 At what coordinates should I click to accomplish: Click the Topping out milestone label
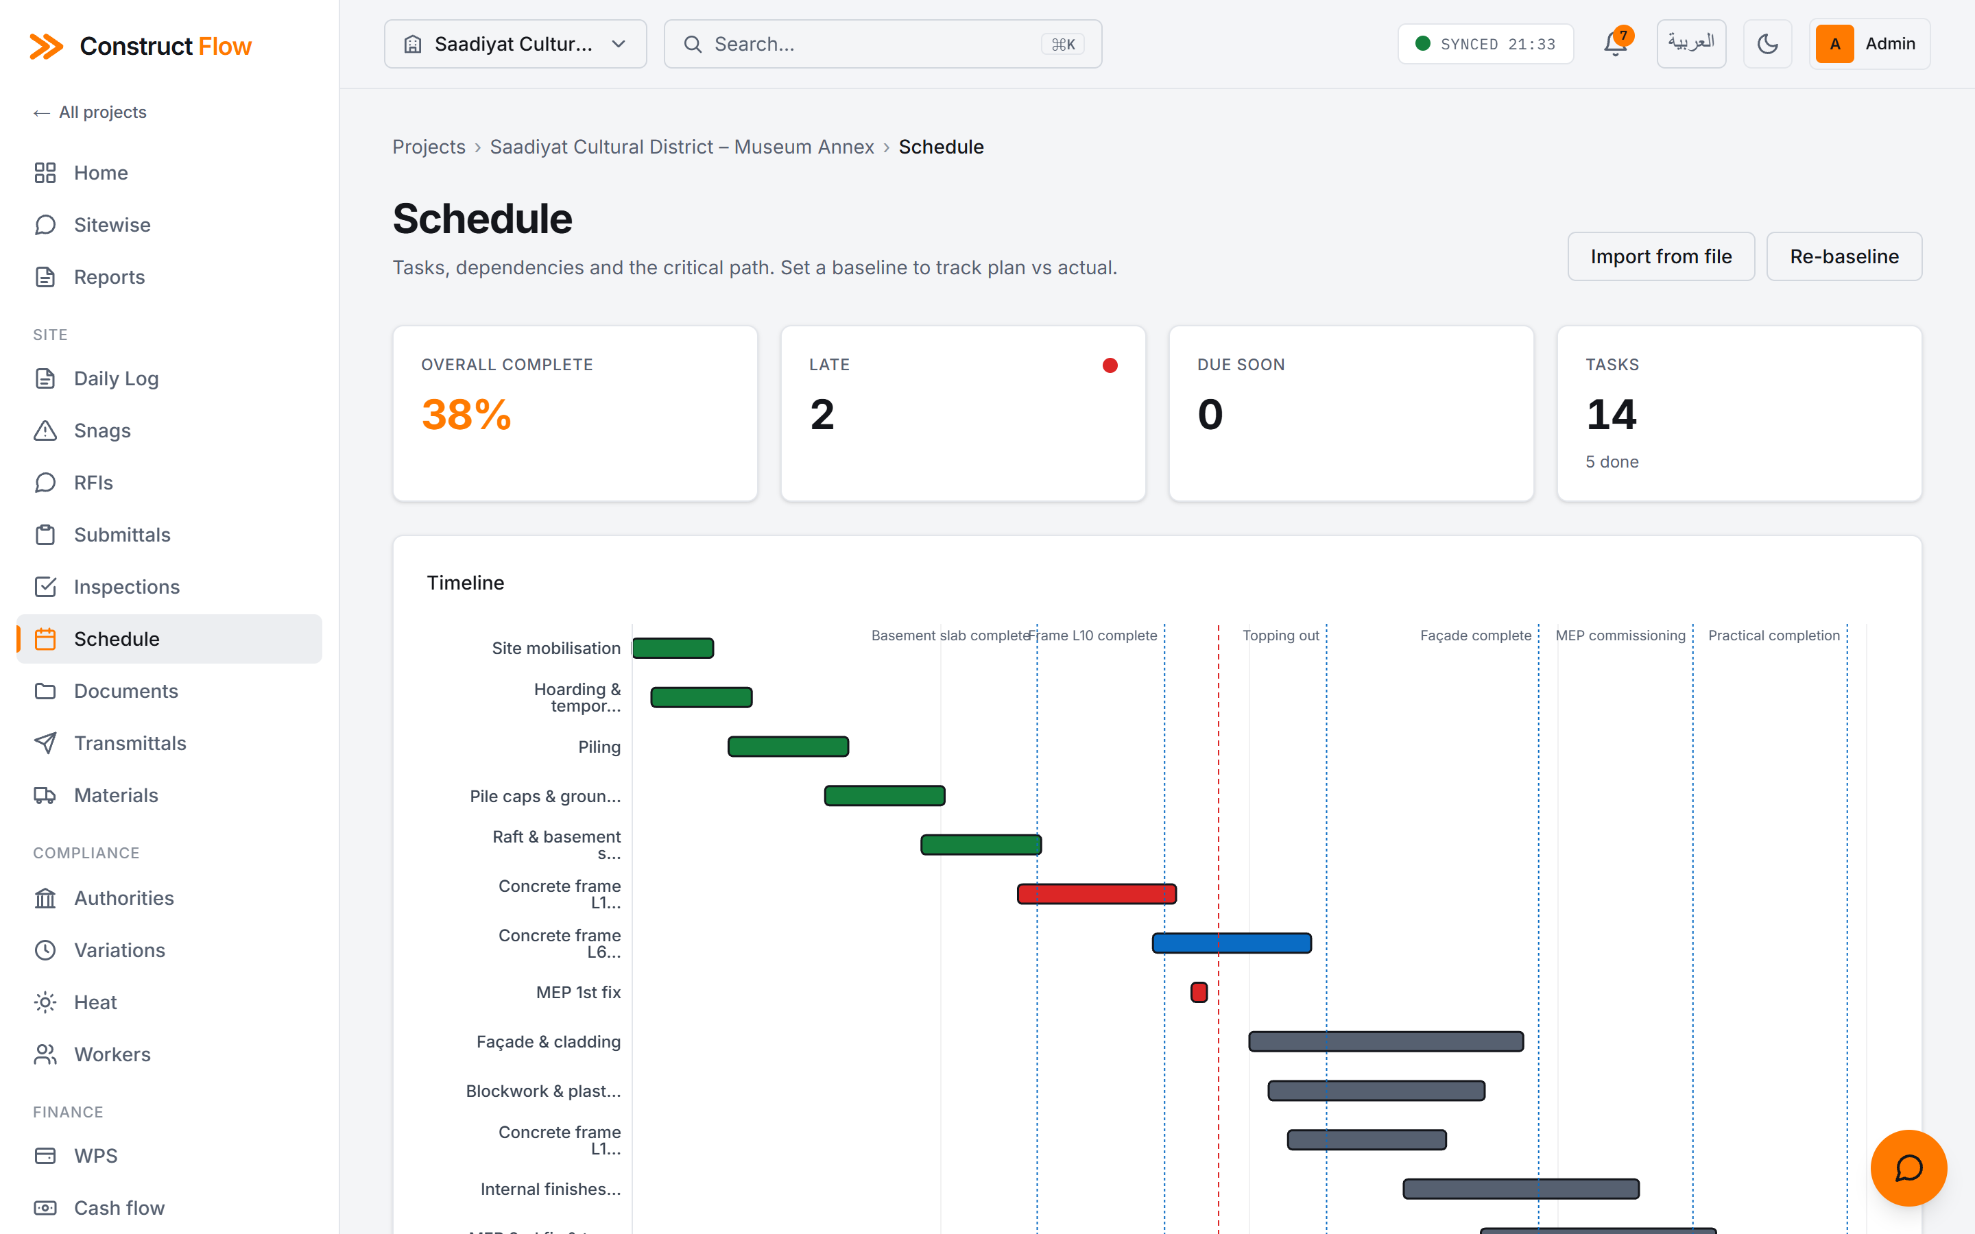point(1280,636)
